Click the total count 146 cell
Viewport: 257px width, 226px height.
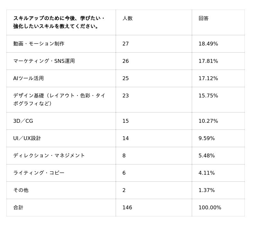point(127,208)
